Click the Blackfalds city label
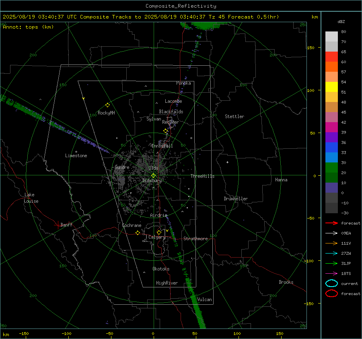Viewport: 362px width, 339px height. point(171,112)
